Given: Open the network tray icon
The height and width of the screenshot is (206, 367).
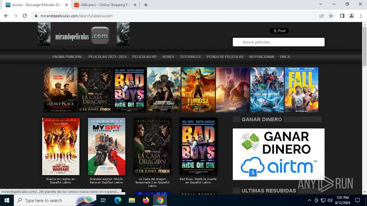Looking at the screenshot, I should tap(323, 200).
